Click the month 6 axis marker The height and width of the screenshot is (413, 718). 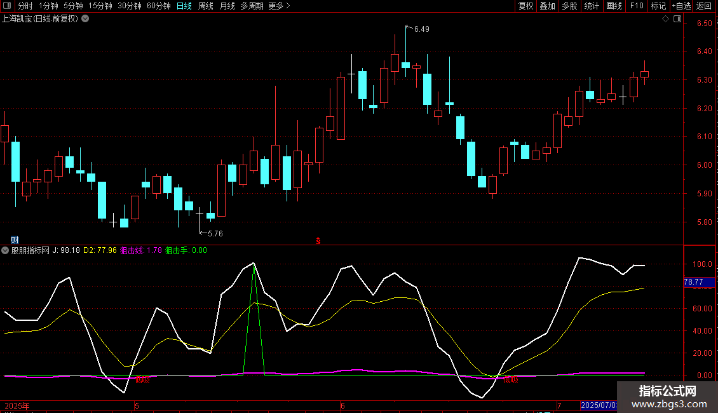[342, 405]
